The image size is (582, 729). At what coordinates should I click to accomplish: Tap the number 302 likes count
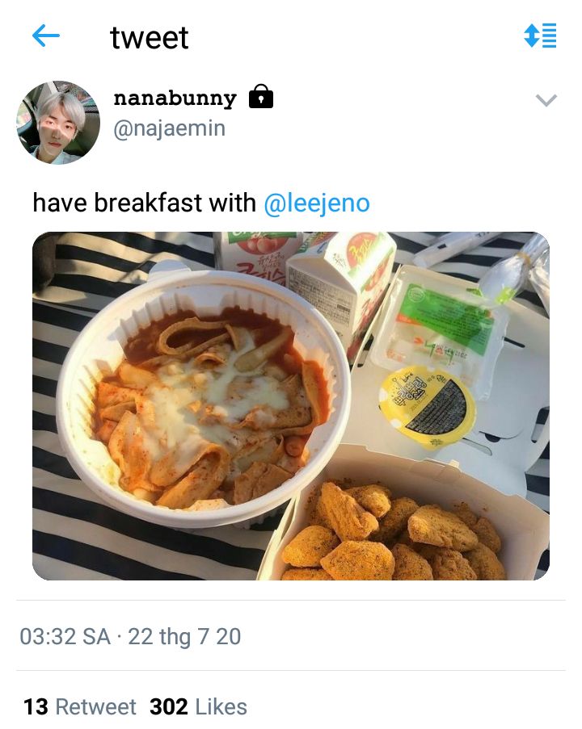169,706
